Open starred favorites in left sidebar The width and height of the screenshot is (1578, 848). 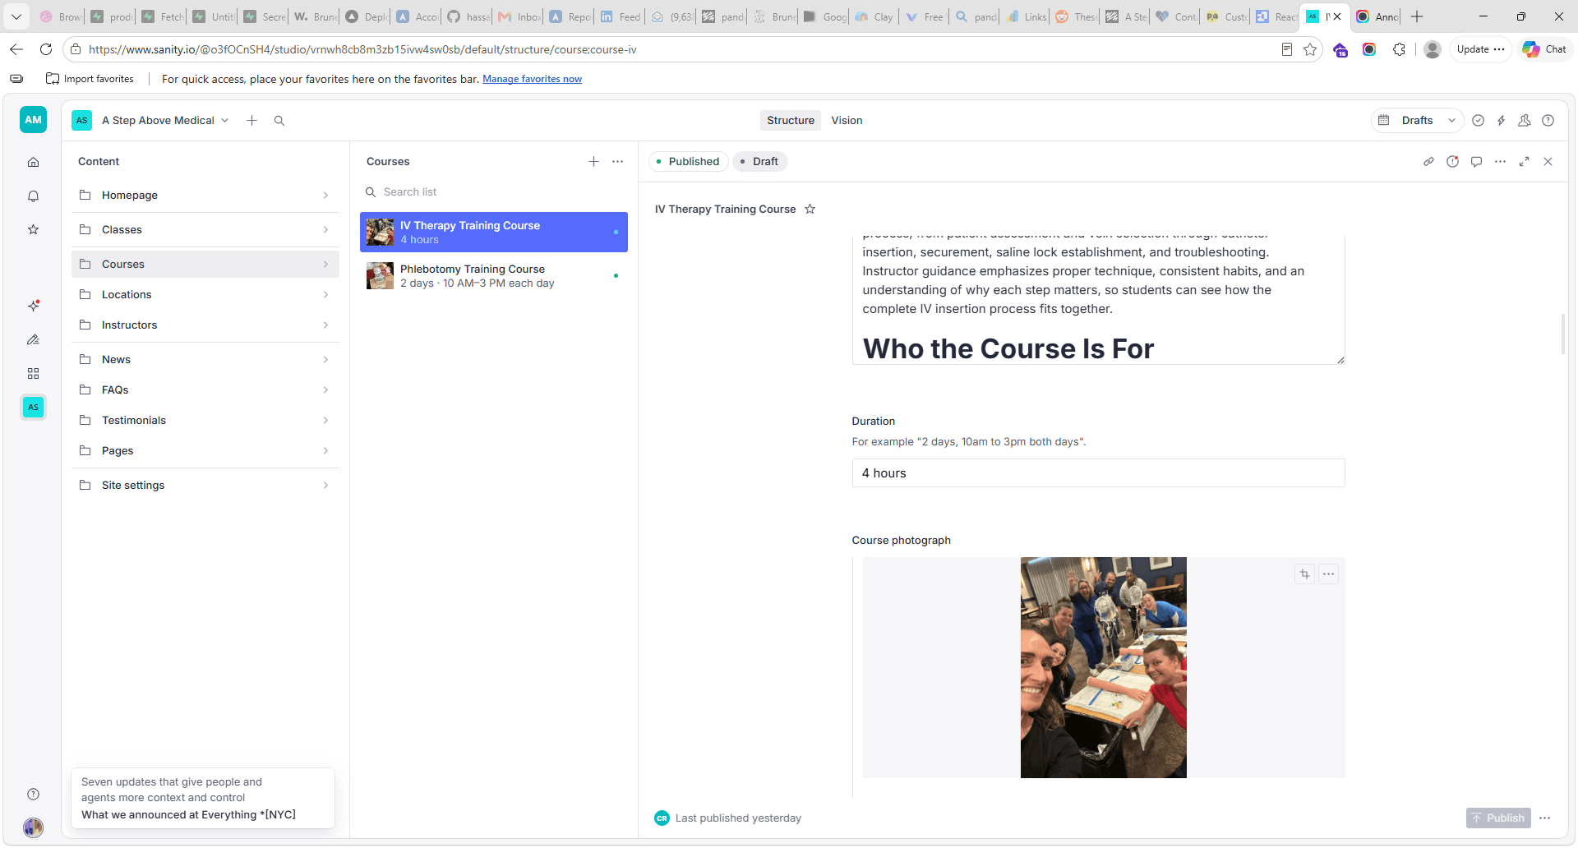33,229
